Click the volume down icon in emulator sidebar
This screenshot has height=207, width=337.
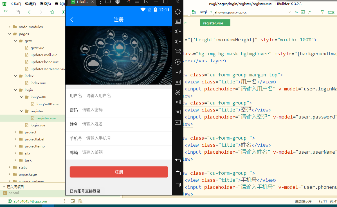(178, 41)
